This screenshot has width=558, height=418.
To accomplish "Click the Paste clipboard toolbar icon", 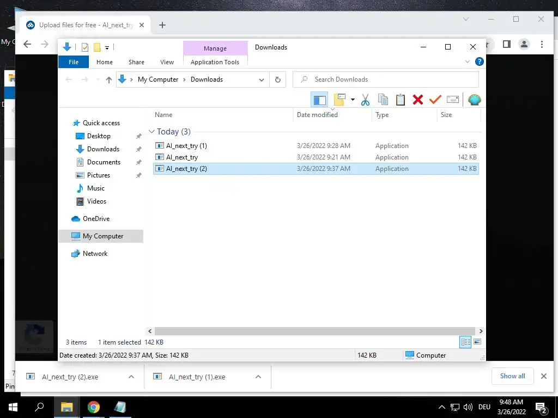I will (x=401, y=100).
